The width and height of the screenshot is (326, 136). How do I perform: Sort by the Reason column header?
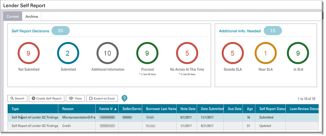point(77,109)
